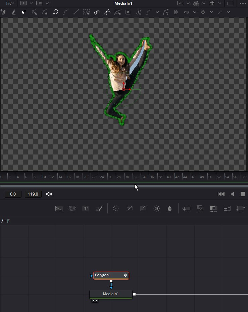248x312 pixels.
Task: Expand the Publish Points dropdown arrow
Action: 157,12
